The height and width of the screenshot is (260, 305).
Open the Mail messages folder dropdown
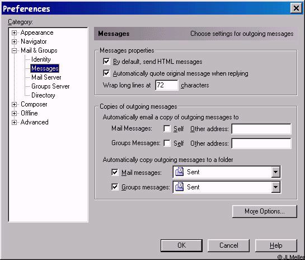point(276,172)
